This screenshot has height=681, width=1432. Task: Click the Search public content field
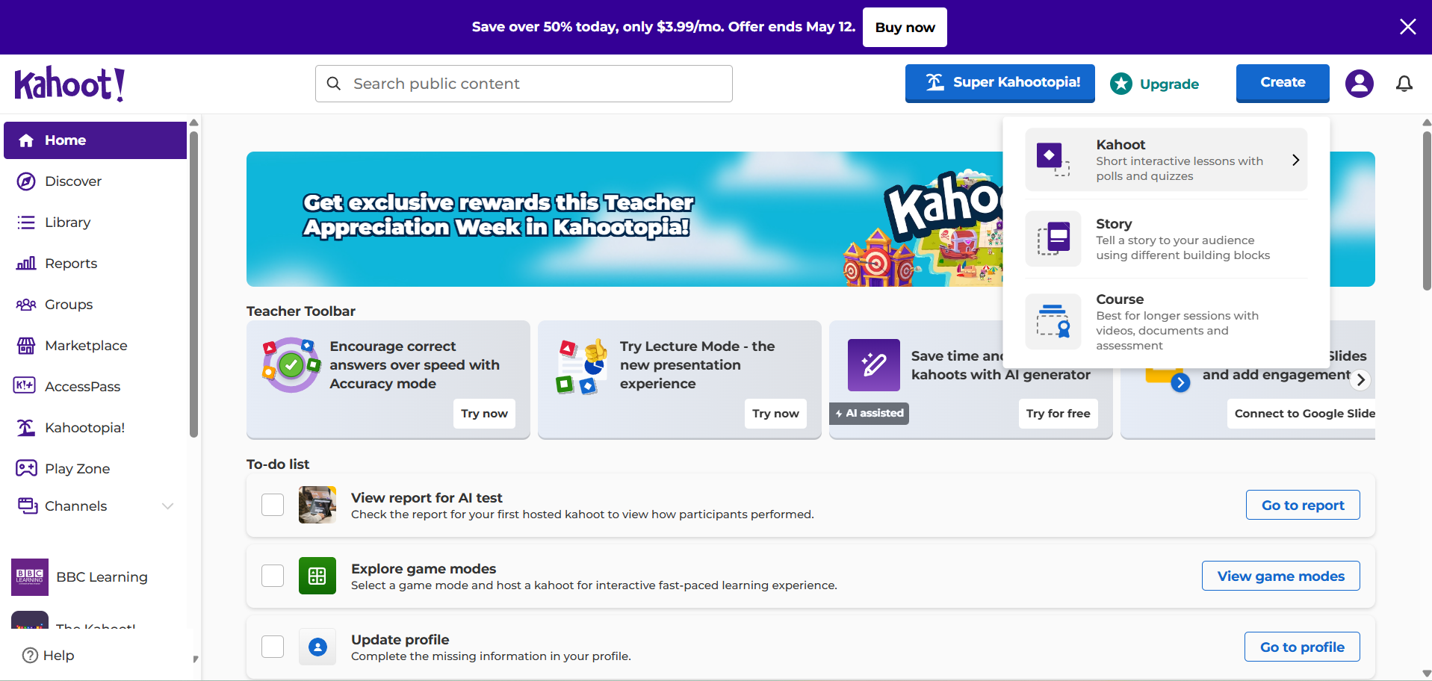coord(523,84)
